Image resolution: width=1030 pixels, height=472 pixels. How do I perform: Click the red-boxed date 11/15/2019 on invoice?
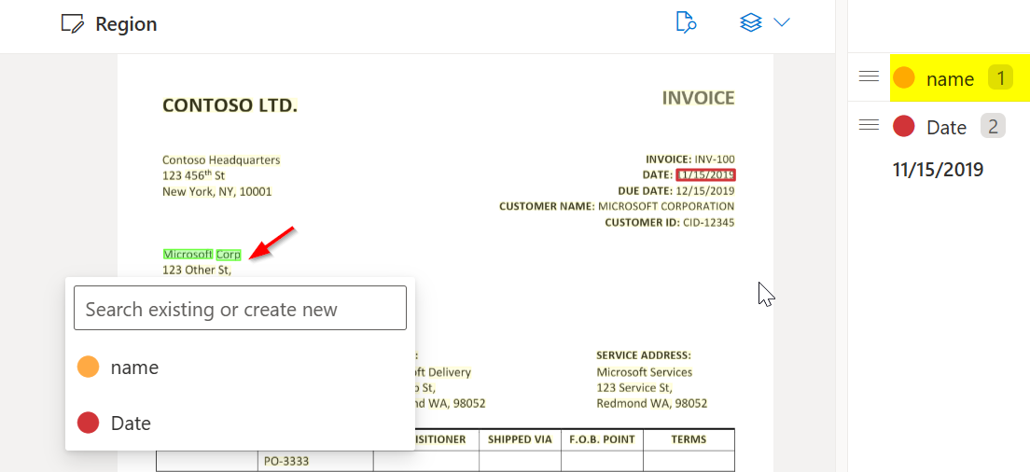click(x=706, y=174)
